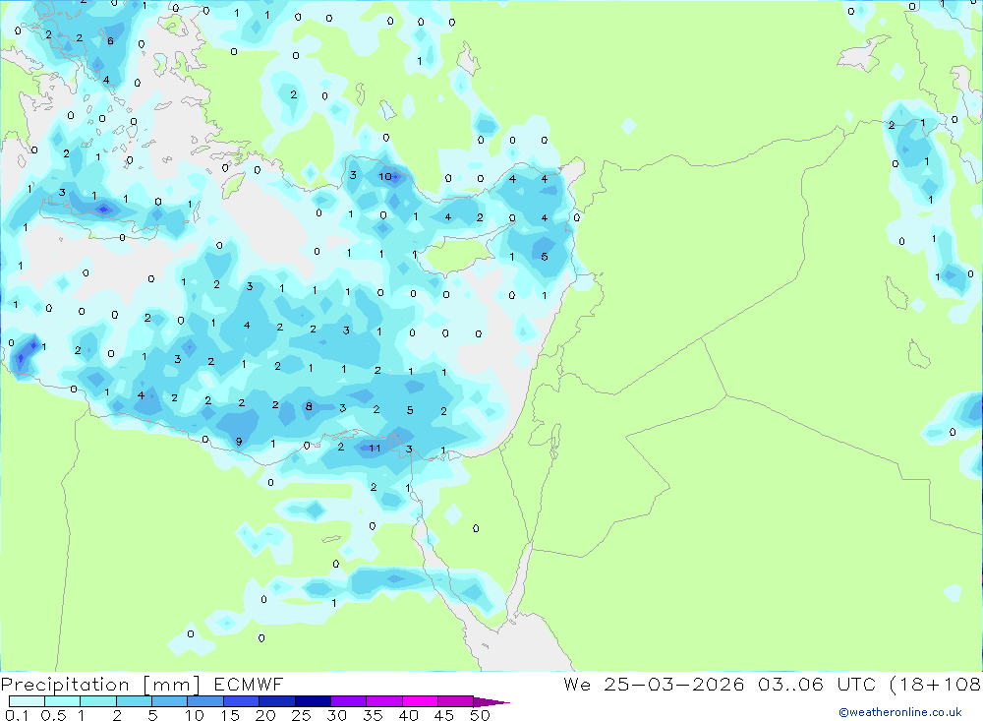
Task: Click the '0.5' legend scale label
Action: (x=53, y=715)
